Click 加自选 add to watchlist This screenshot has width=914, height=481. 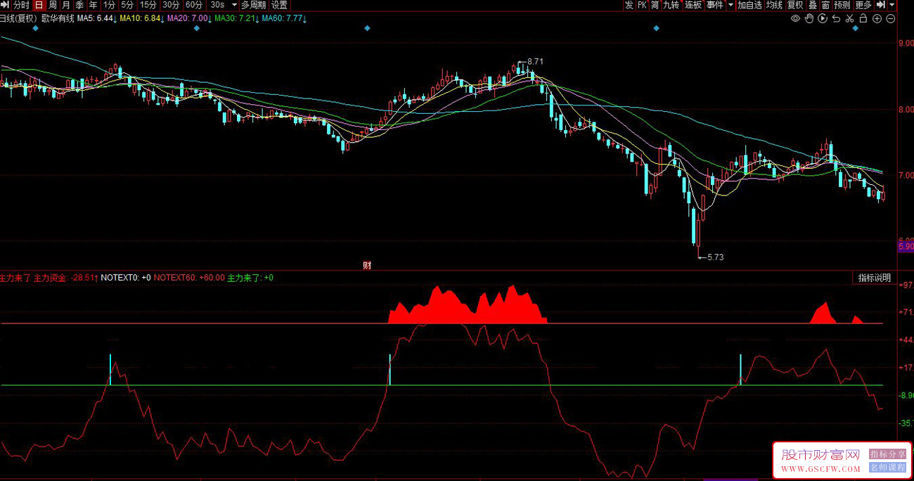pos(749,5)
